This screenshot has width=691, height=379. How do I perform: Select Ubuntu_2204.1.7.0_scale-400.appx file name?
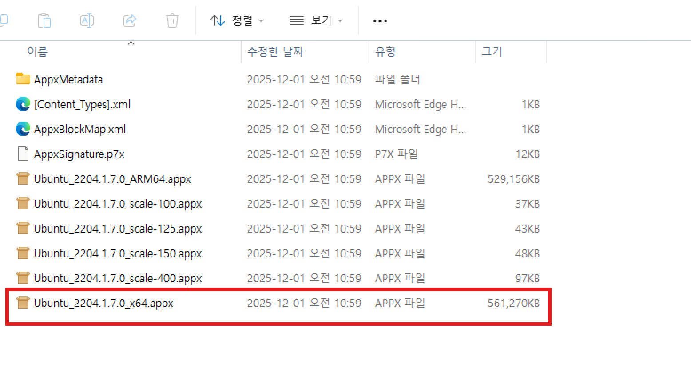click(x=118, y=278)
